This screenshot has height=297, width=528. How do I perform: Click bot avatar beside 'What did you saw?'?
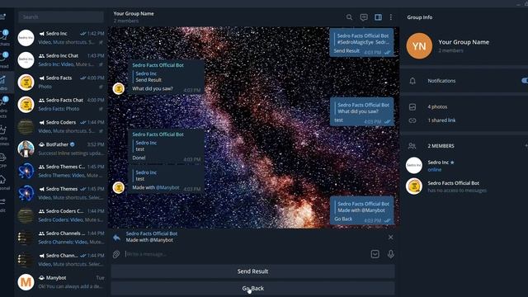(119, 88)
